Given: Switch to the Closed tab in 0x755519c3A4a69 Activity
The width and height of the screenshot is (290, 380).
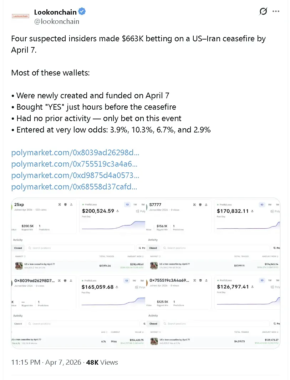Looking at the screenshot, I should (153, 324).
